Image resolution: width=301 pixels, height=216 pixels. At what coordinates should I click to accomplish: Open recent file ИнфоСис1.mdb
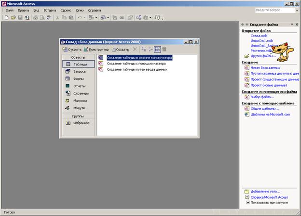(261, 40)
